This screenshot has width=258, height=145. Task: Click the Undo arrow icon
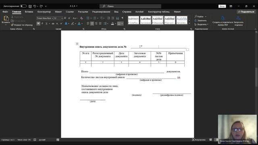[35, 6]
